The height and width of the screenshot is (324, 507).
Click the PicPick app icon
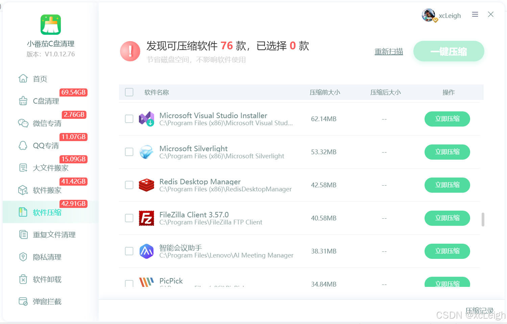146,282
